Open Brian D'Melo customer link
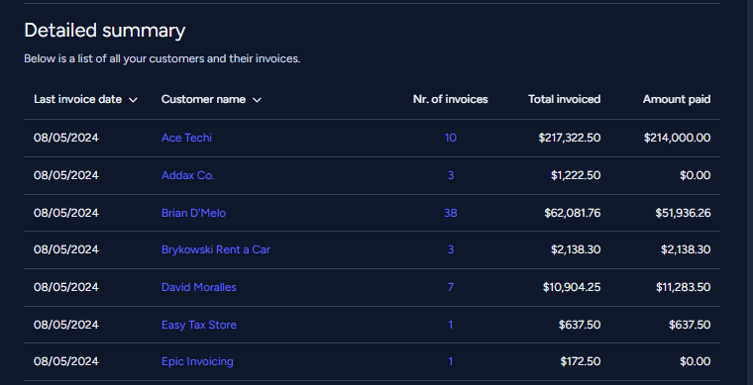The width and height of the screenshot is (753, 385). pos(193,213)
